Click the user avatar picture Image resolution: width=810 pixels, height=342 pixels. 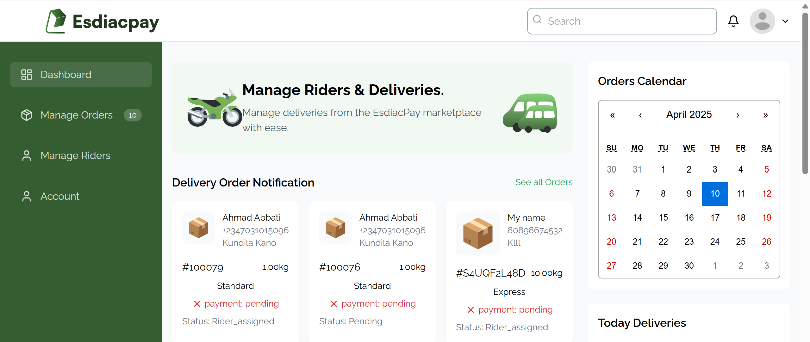tap(762, 21)
